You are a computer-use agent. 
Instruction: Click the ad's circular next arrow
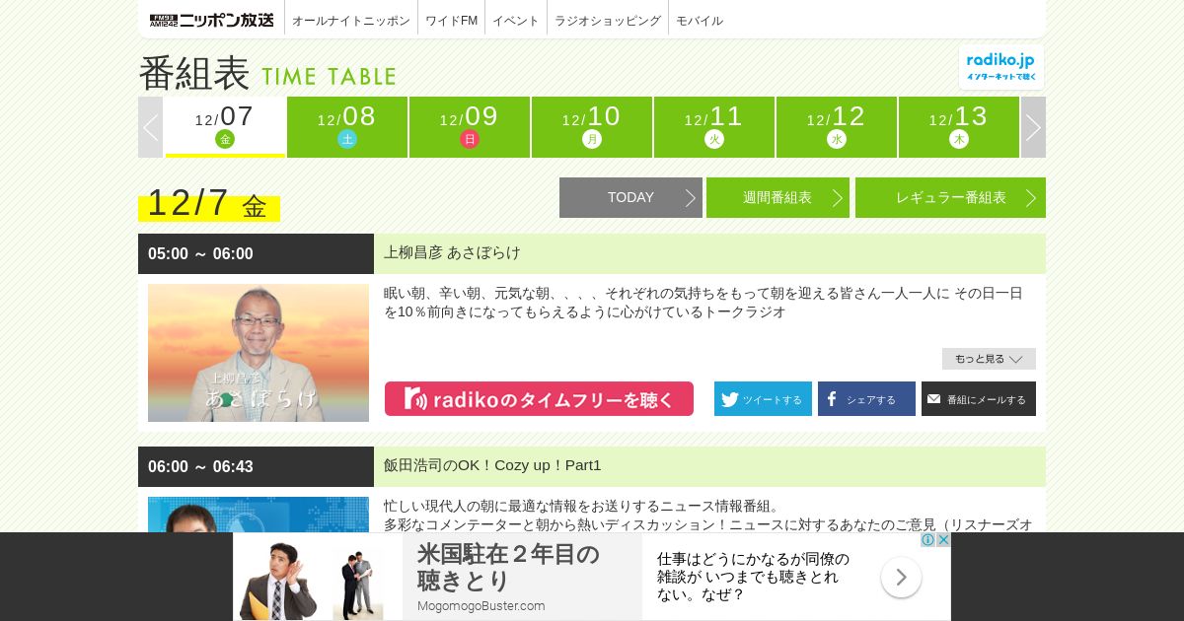[x=901, y=578]
